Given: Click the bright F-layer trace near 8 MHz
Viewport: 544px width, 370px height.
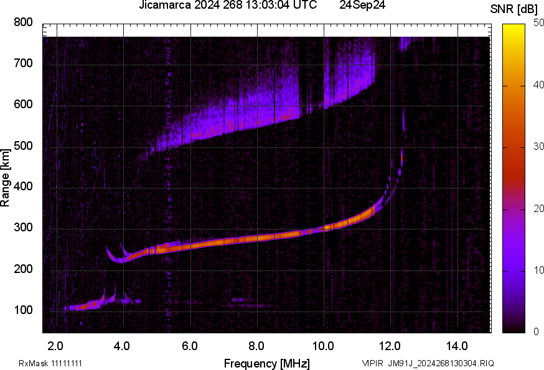Looking at the screenshot, I should (256, 238).
